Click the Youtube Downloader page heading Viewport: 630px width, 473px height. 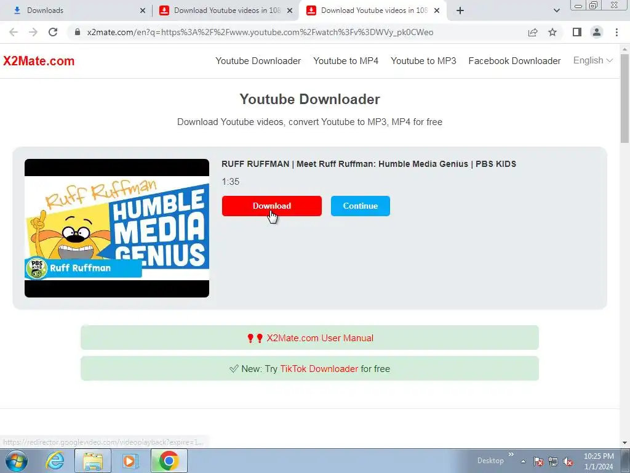point(309,99)
